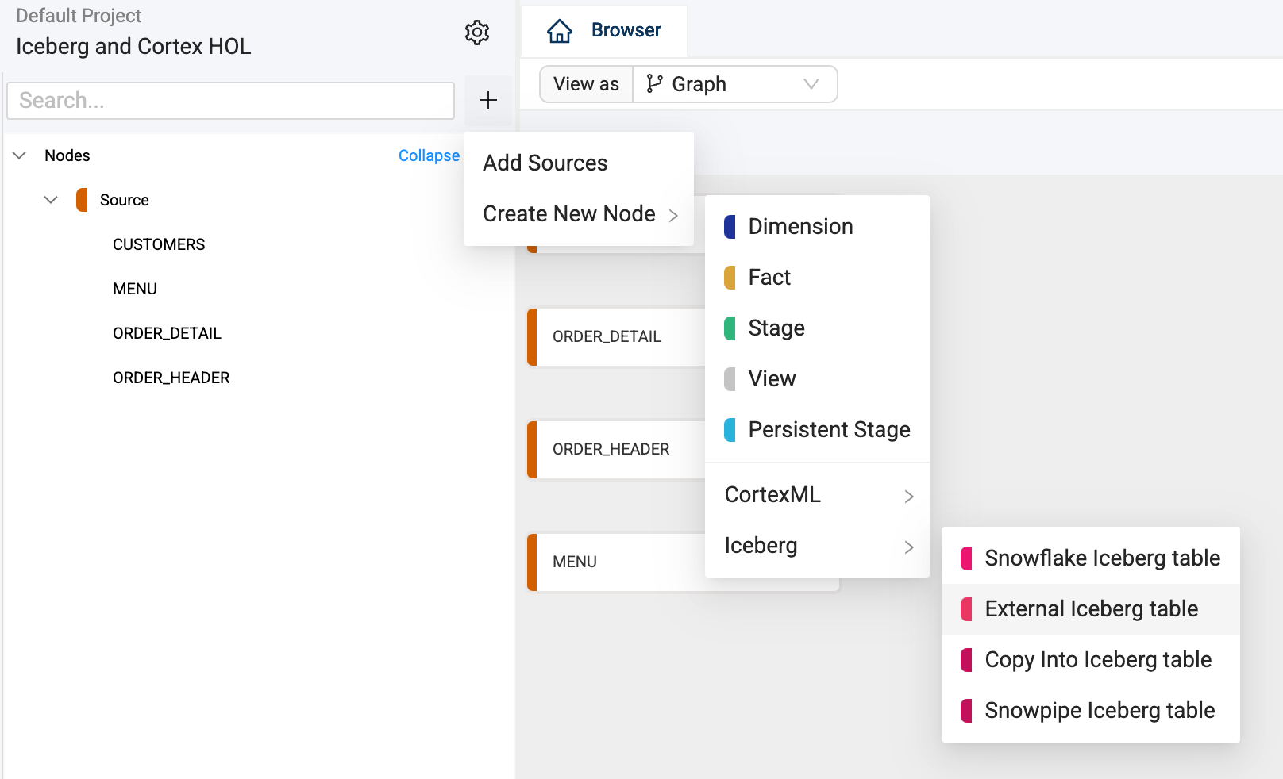Click the Collapse link in Nodes
Viewport: 1283px width, 779px height.
[429, 155]
